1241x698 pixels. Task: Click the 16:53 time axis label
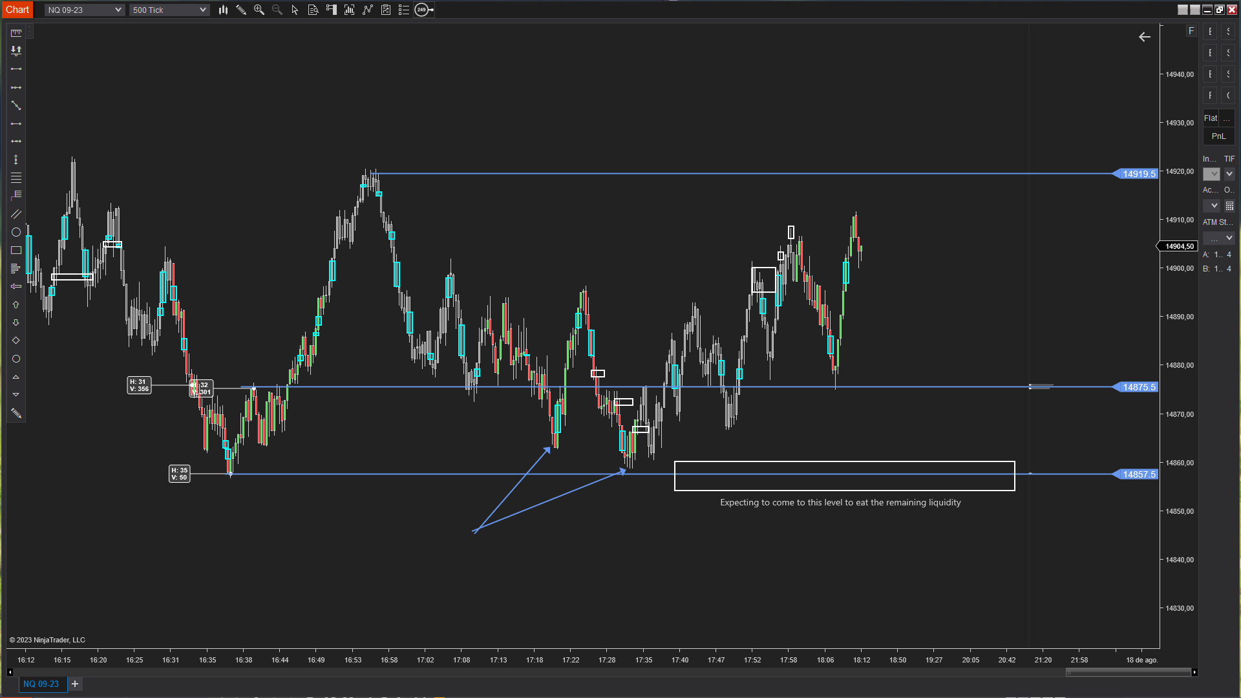tap(353, 660)
